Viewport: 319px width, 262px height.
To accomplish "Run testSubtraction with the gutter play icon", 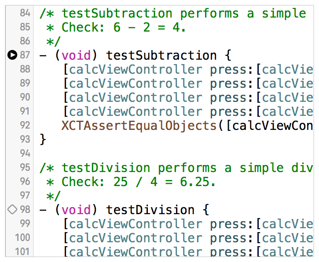I will (12, 55).
